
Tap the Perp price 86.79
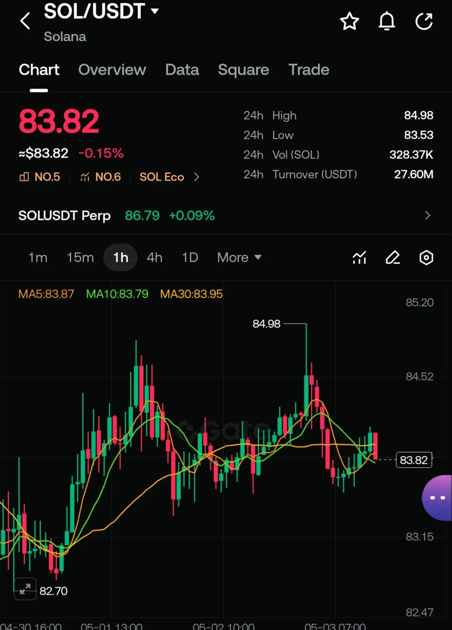click(x=142, y=215)
